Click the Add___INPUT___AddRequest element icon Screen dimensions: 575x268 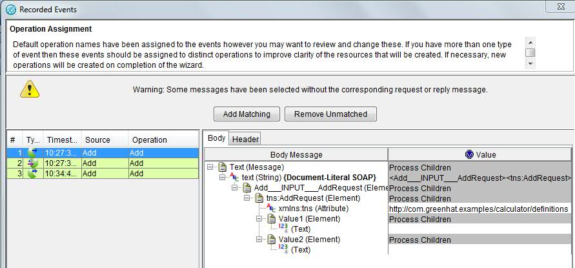(x=247, y=188)
